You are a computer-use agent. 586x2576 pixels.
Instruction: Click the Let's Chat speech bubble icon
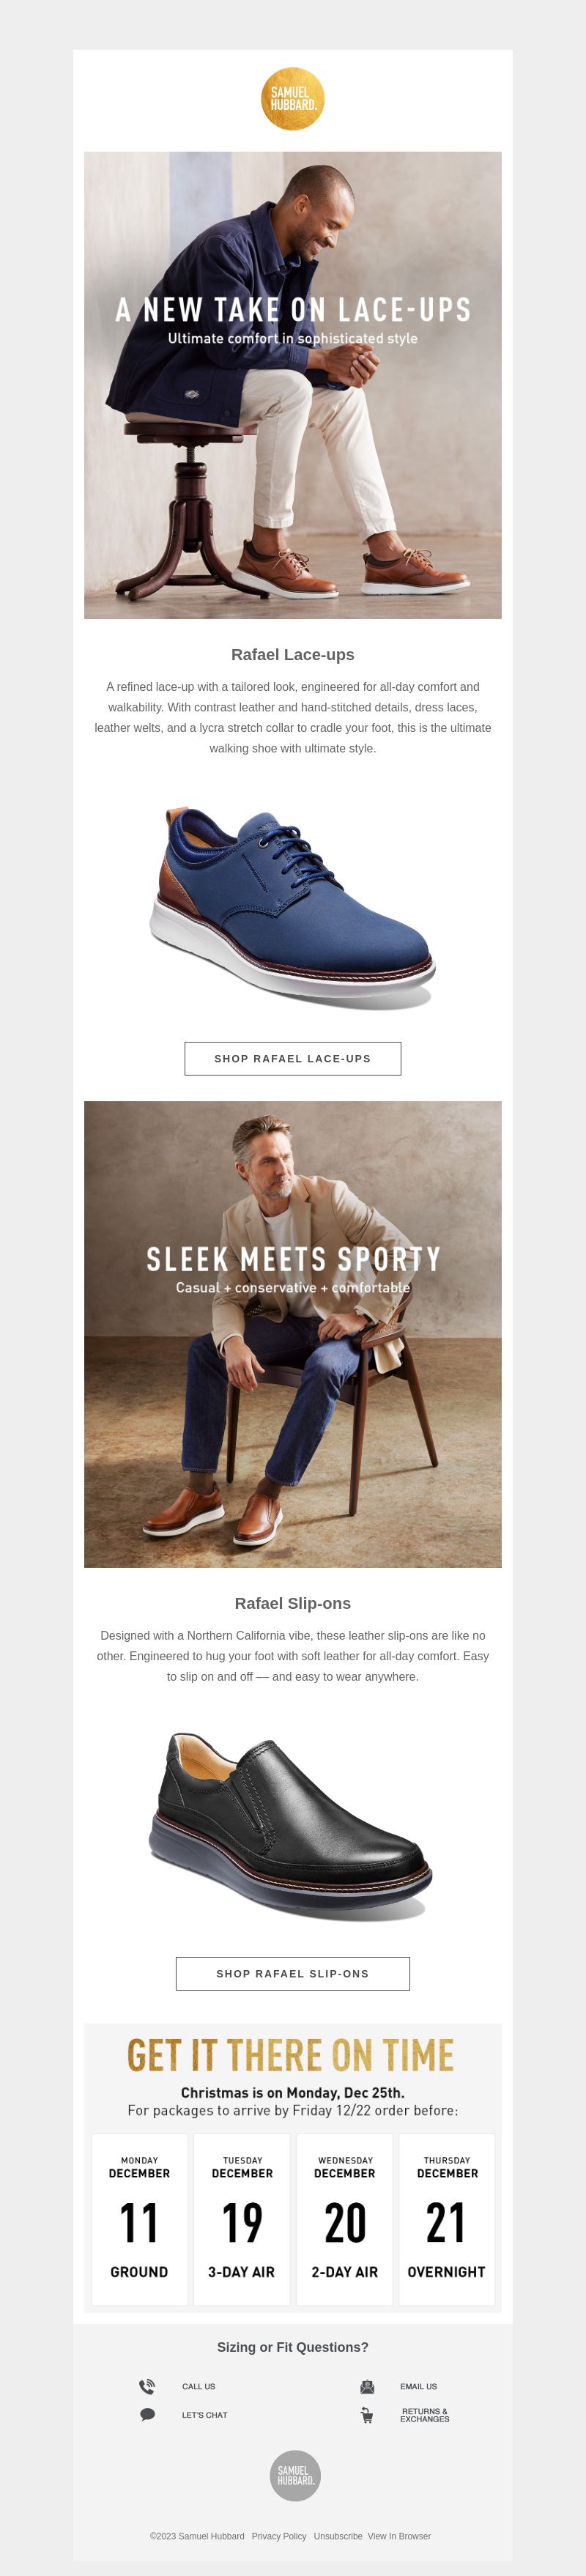tap(147, 2414)
